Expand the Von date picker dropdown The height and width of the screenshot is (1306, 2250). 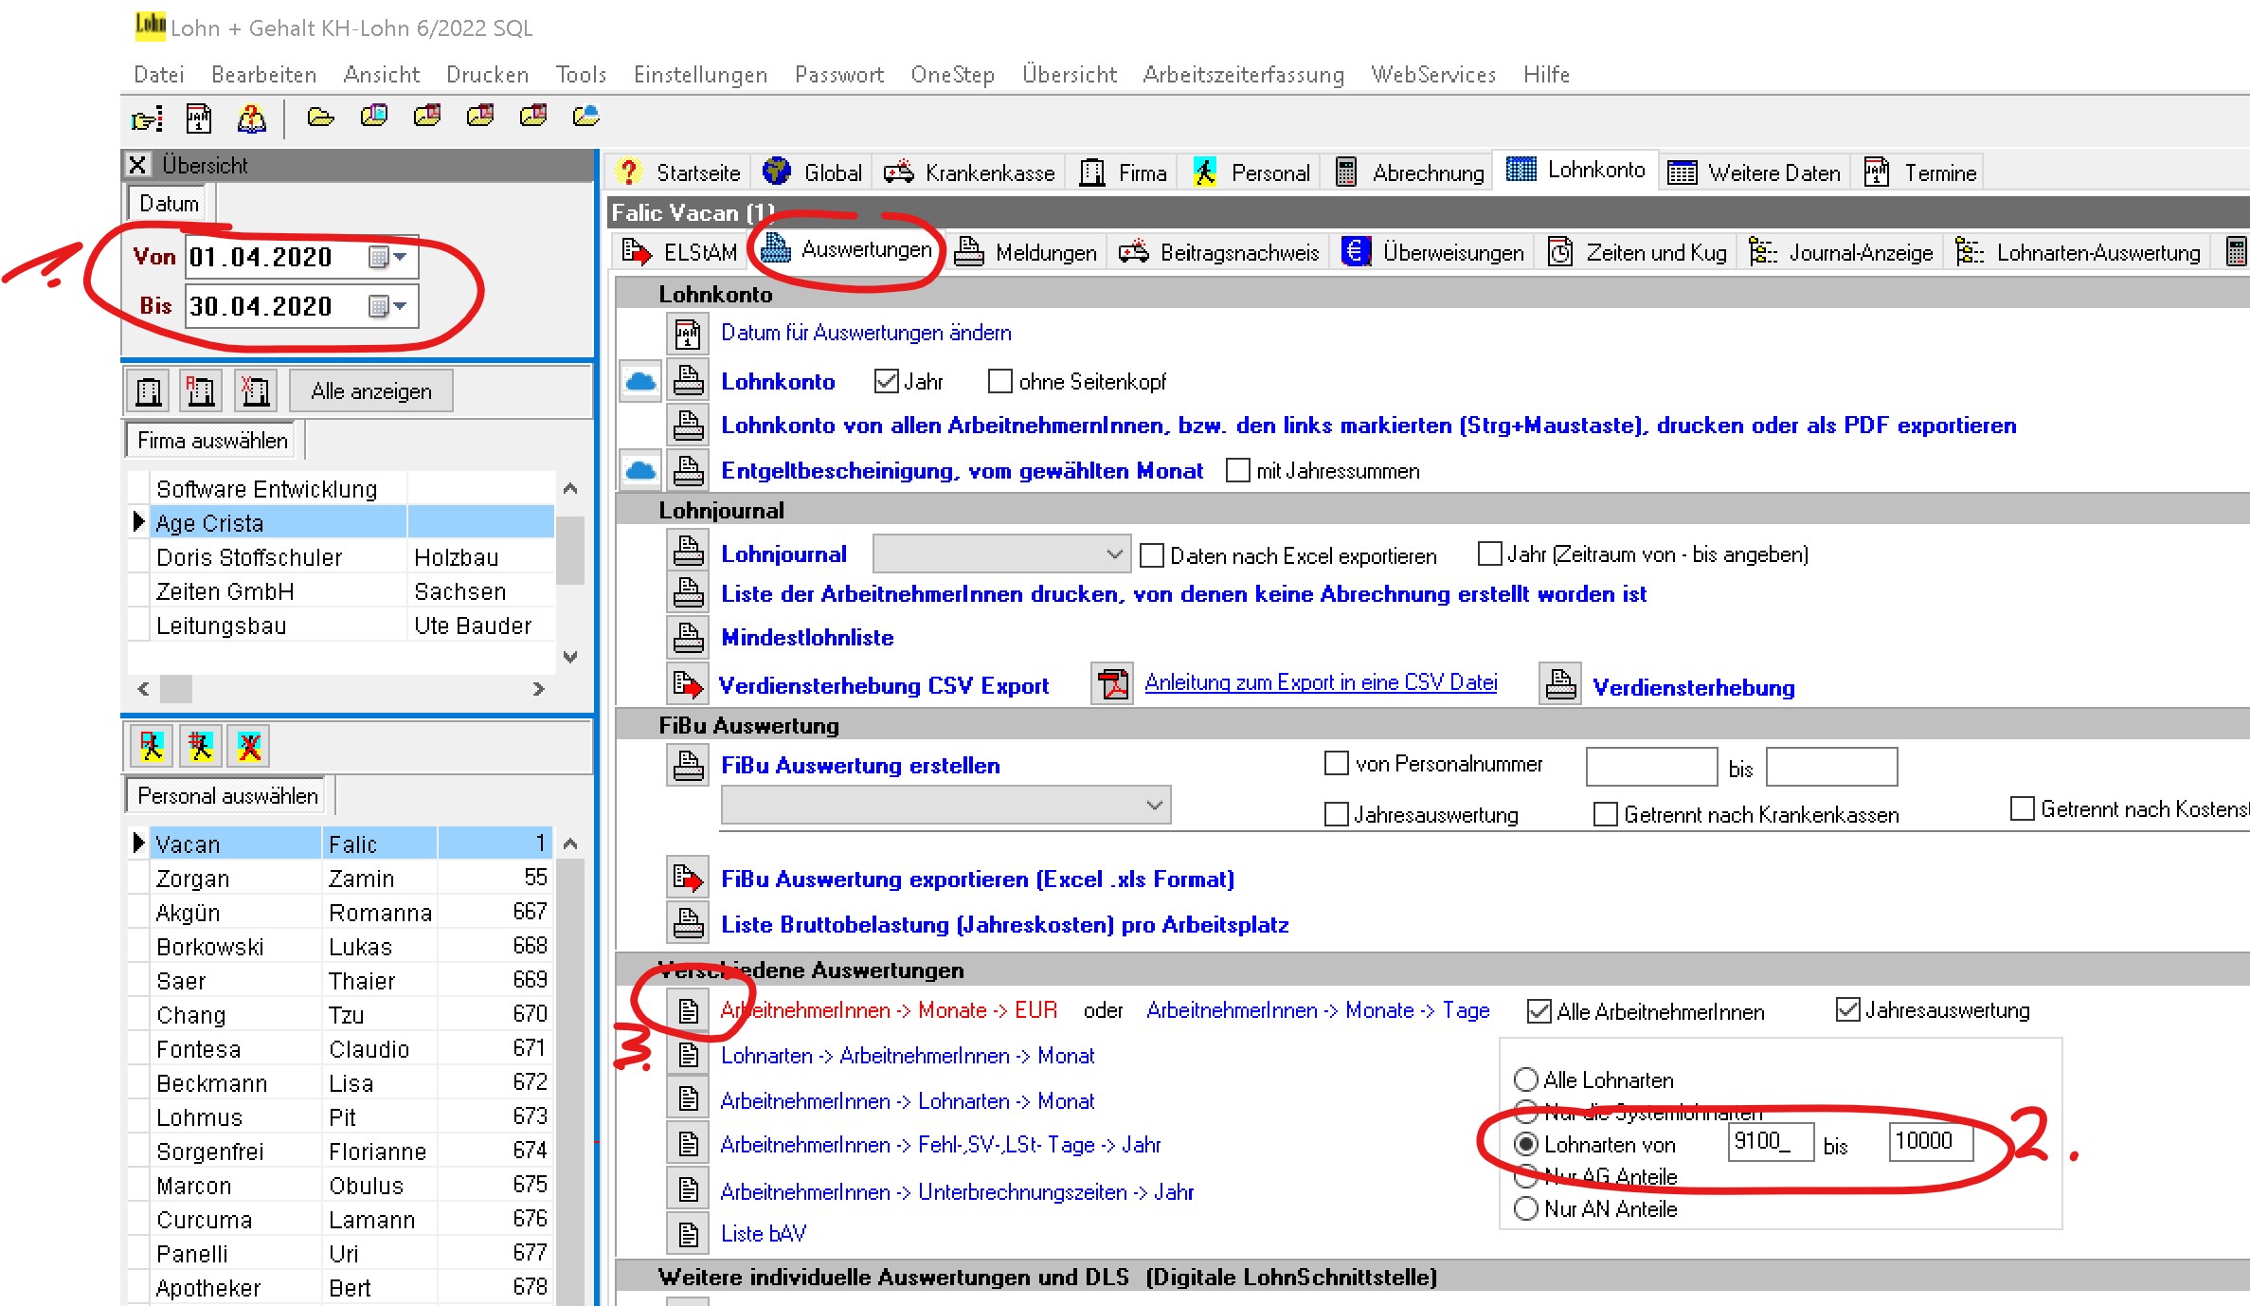pos(401,257)
